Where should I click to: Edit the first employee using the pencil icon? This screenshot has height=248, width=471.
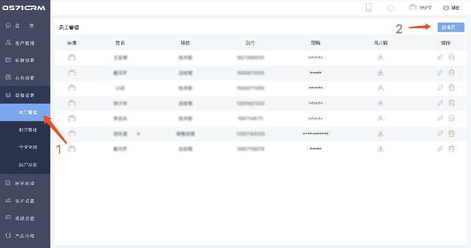coord(440,57)
